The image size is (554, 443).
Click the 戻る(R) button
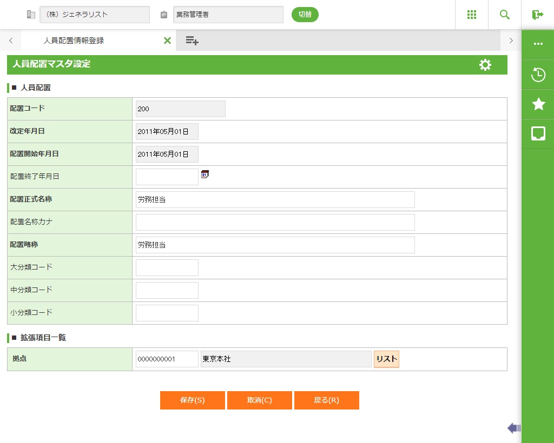point(326,400)
